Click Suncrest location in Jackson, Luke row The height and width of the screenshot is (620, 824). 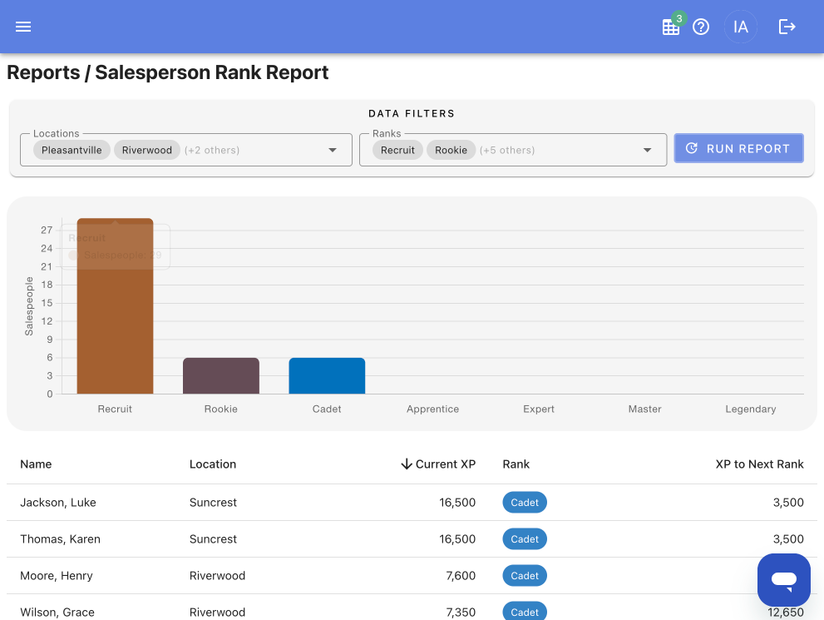[x=213, y=503]
